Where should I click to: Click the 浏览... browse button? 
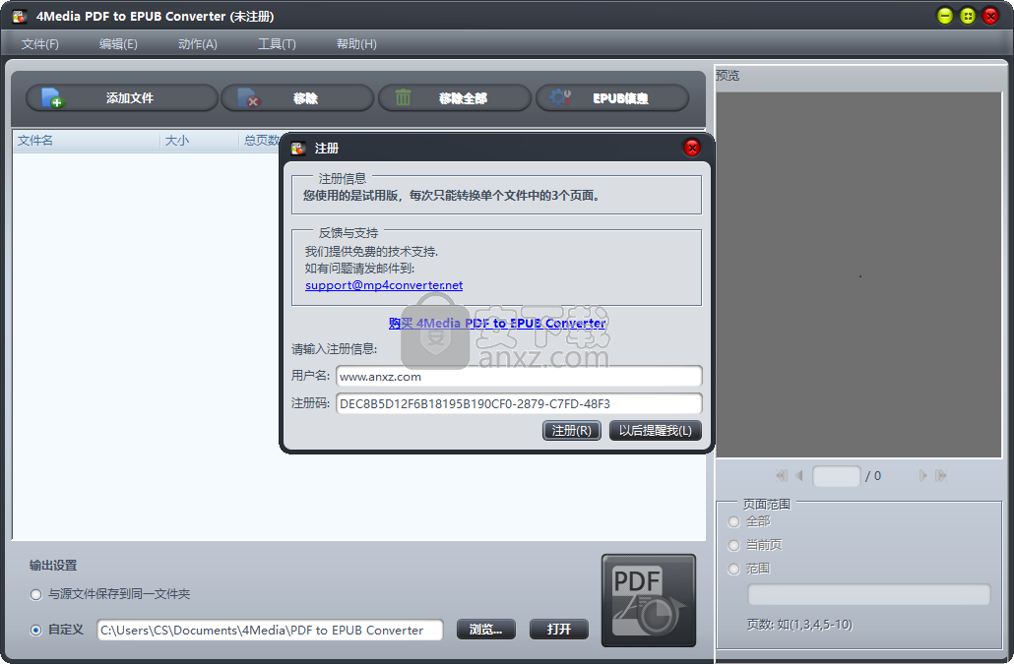(485, 630)
